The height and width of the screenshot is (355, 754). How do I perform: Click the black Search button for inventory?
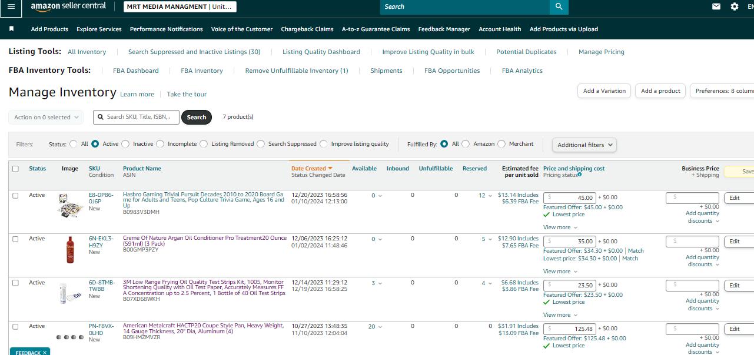pyautogui.click(x=197, y=117)
